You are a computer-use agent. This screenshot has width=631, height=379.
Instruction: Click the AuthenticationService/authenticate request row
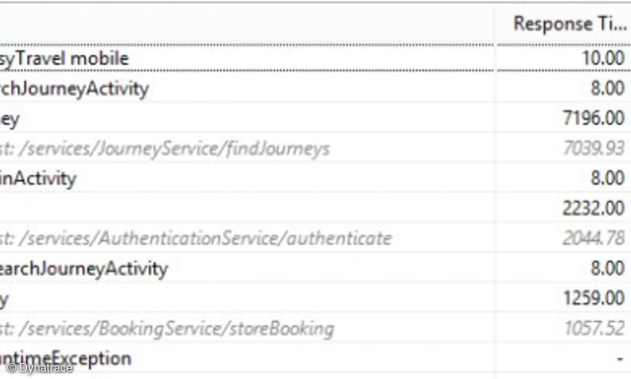point(196,238)
